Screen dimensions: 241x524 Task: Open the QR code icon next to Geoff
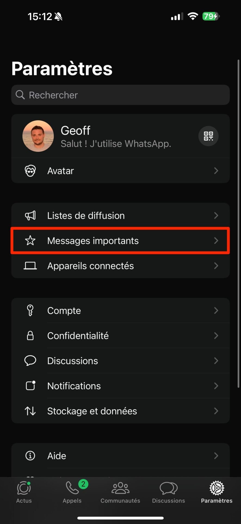click(x=208, y=136)
